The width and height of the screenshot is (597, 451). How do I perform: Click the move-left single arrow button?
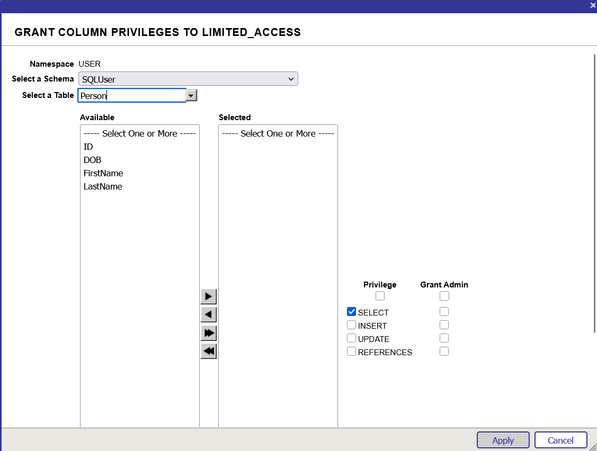pyautogui.click(x=209, y=315)
